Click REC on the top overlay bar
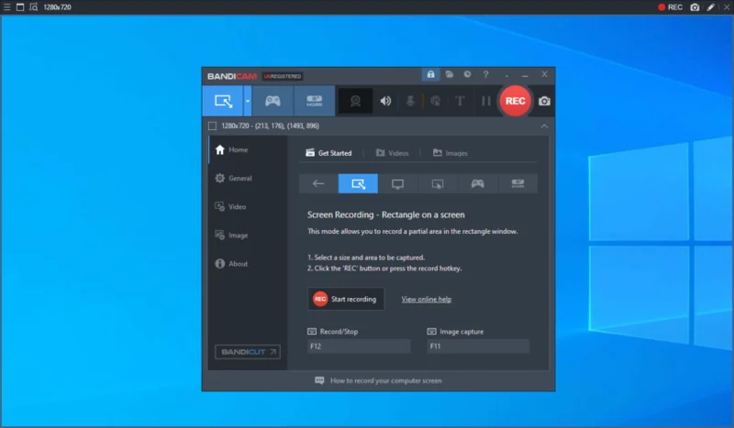734x428 pixels. click(671, 7)
